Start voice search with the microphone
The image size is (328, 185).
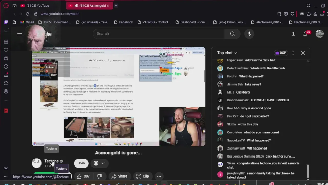pyautogui.click(x=249, y=34)
